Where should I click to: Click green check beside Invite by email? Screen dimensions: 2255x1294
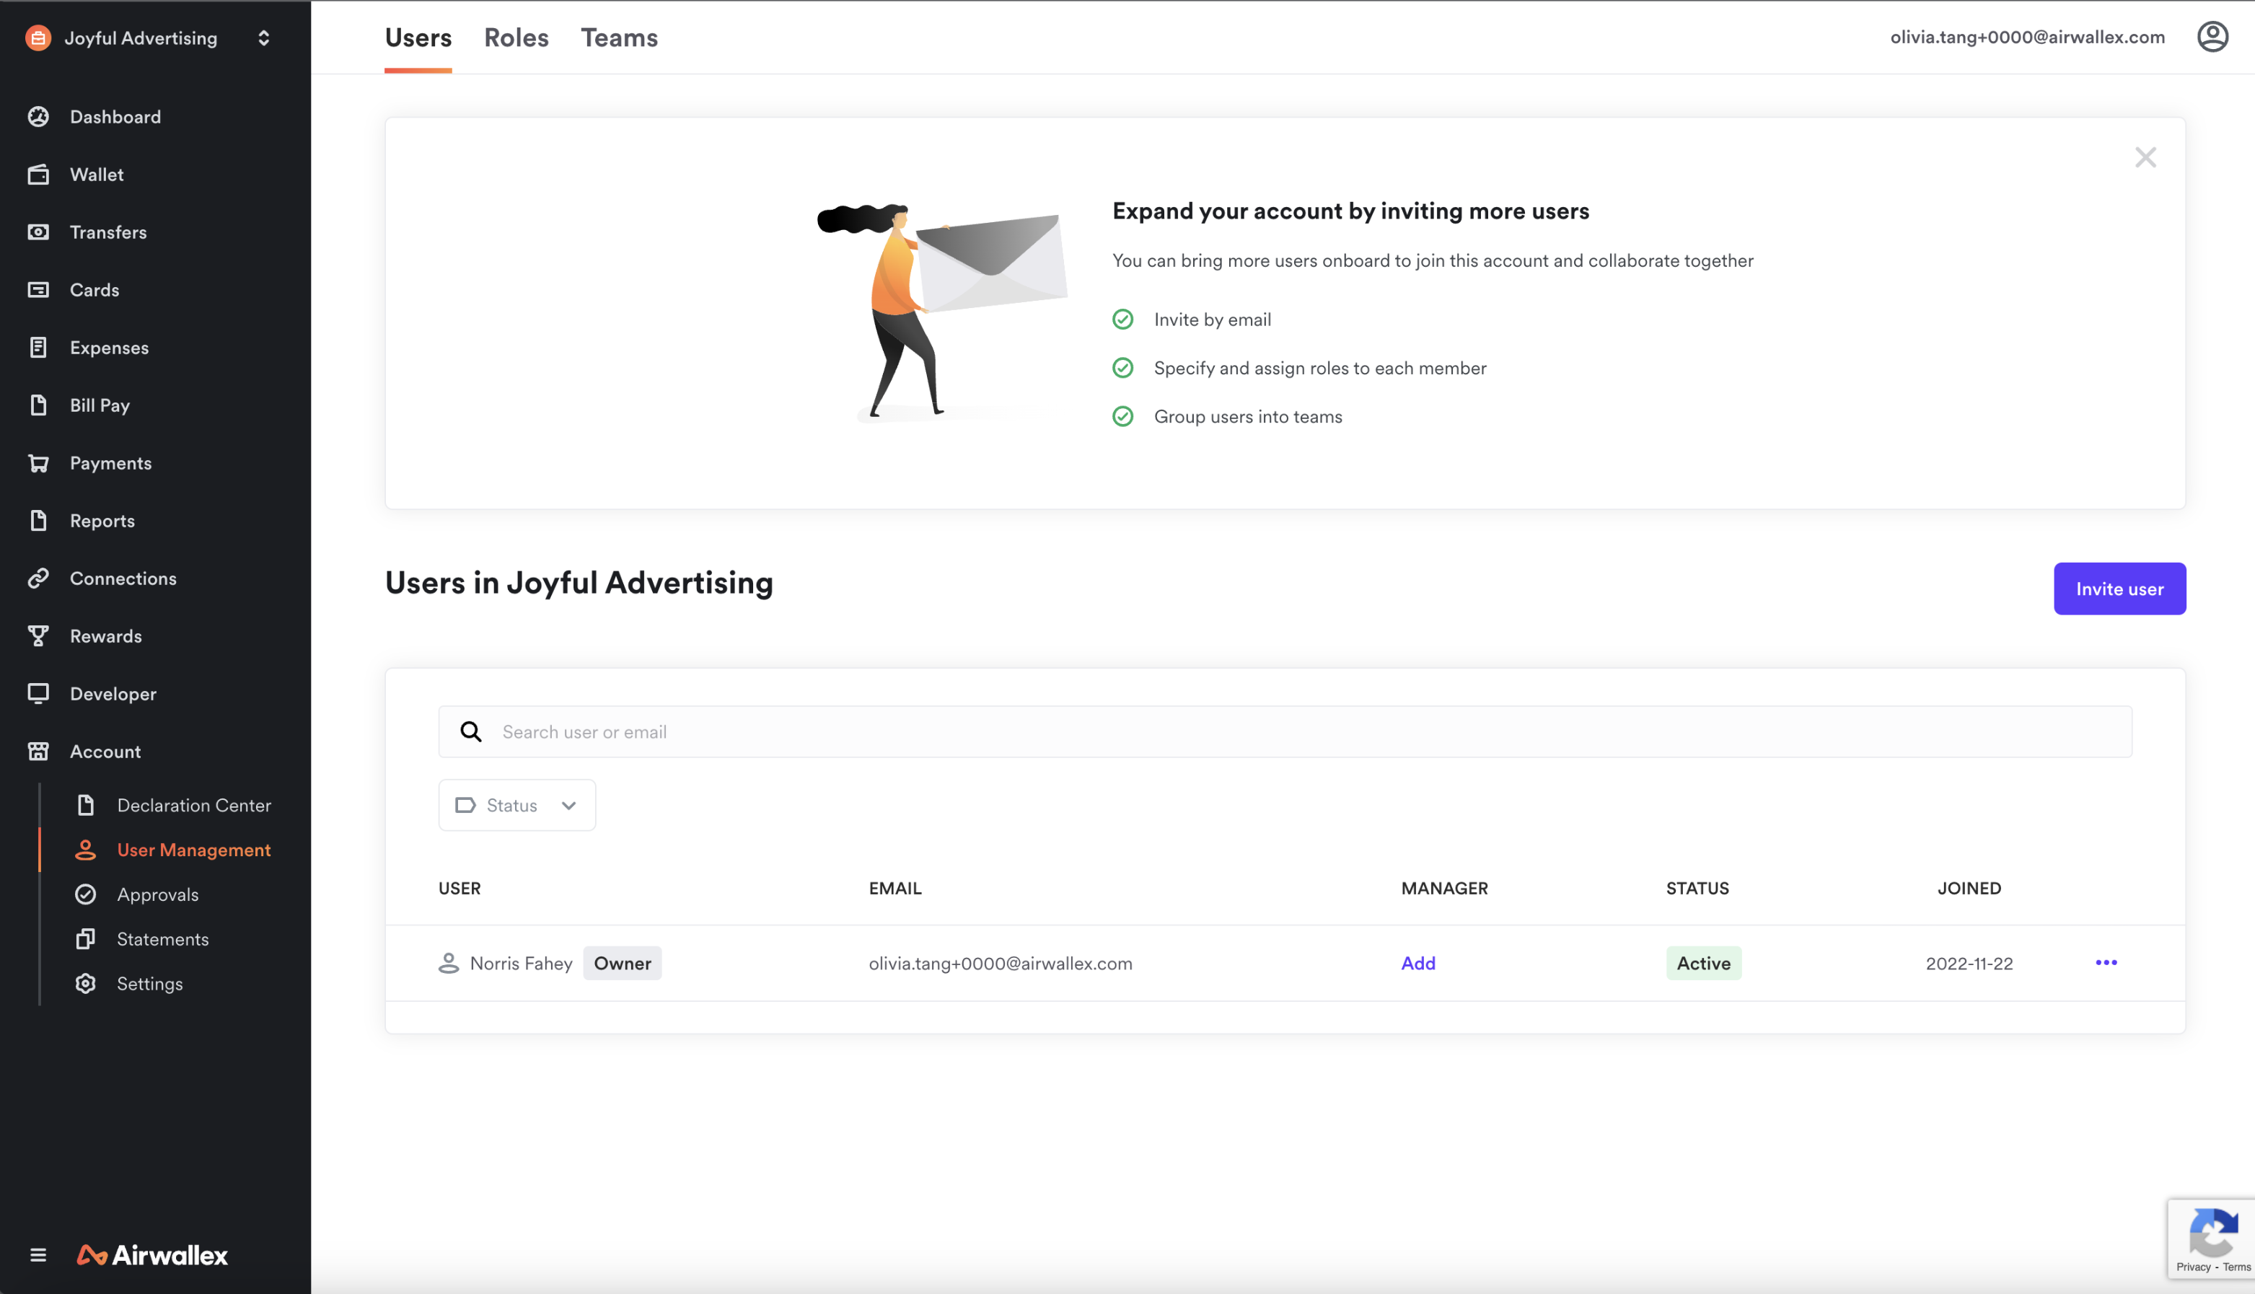tap(1122, 319)
